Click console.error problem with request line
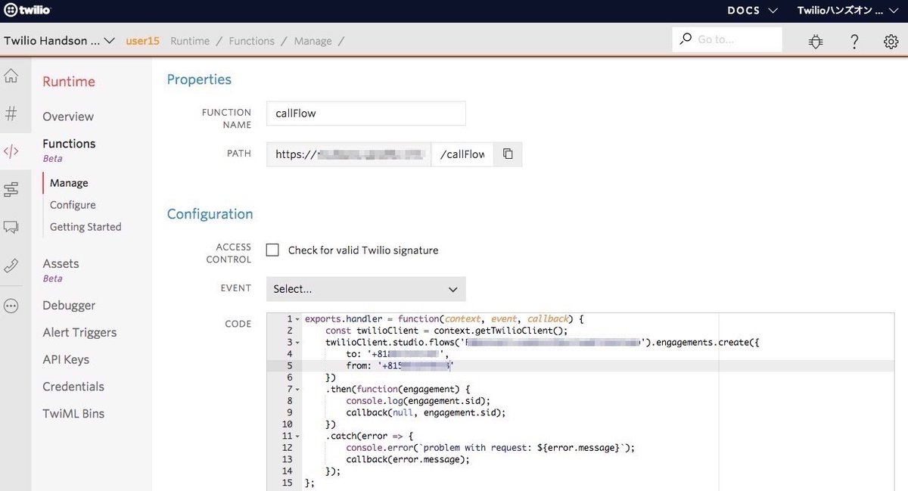 (x=490, y=448)
